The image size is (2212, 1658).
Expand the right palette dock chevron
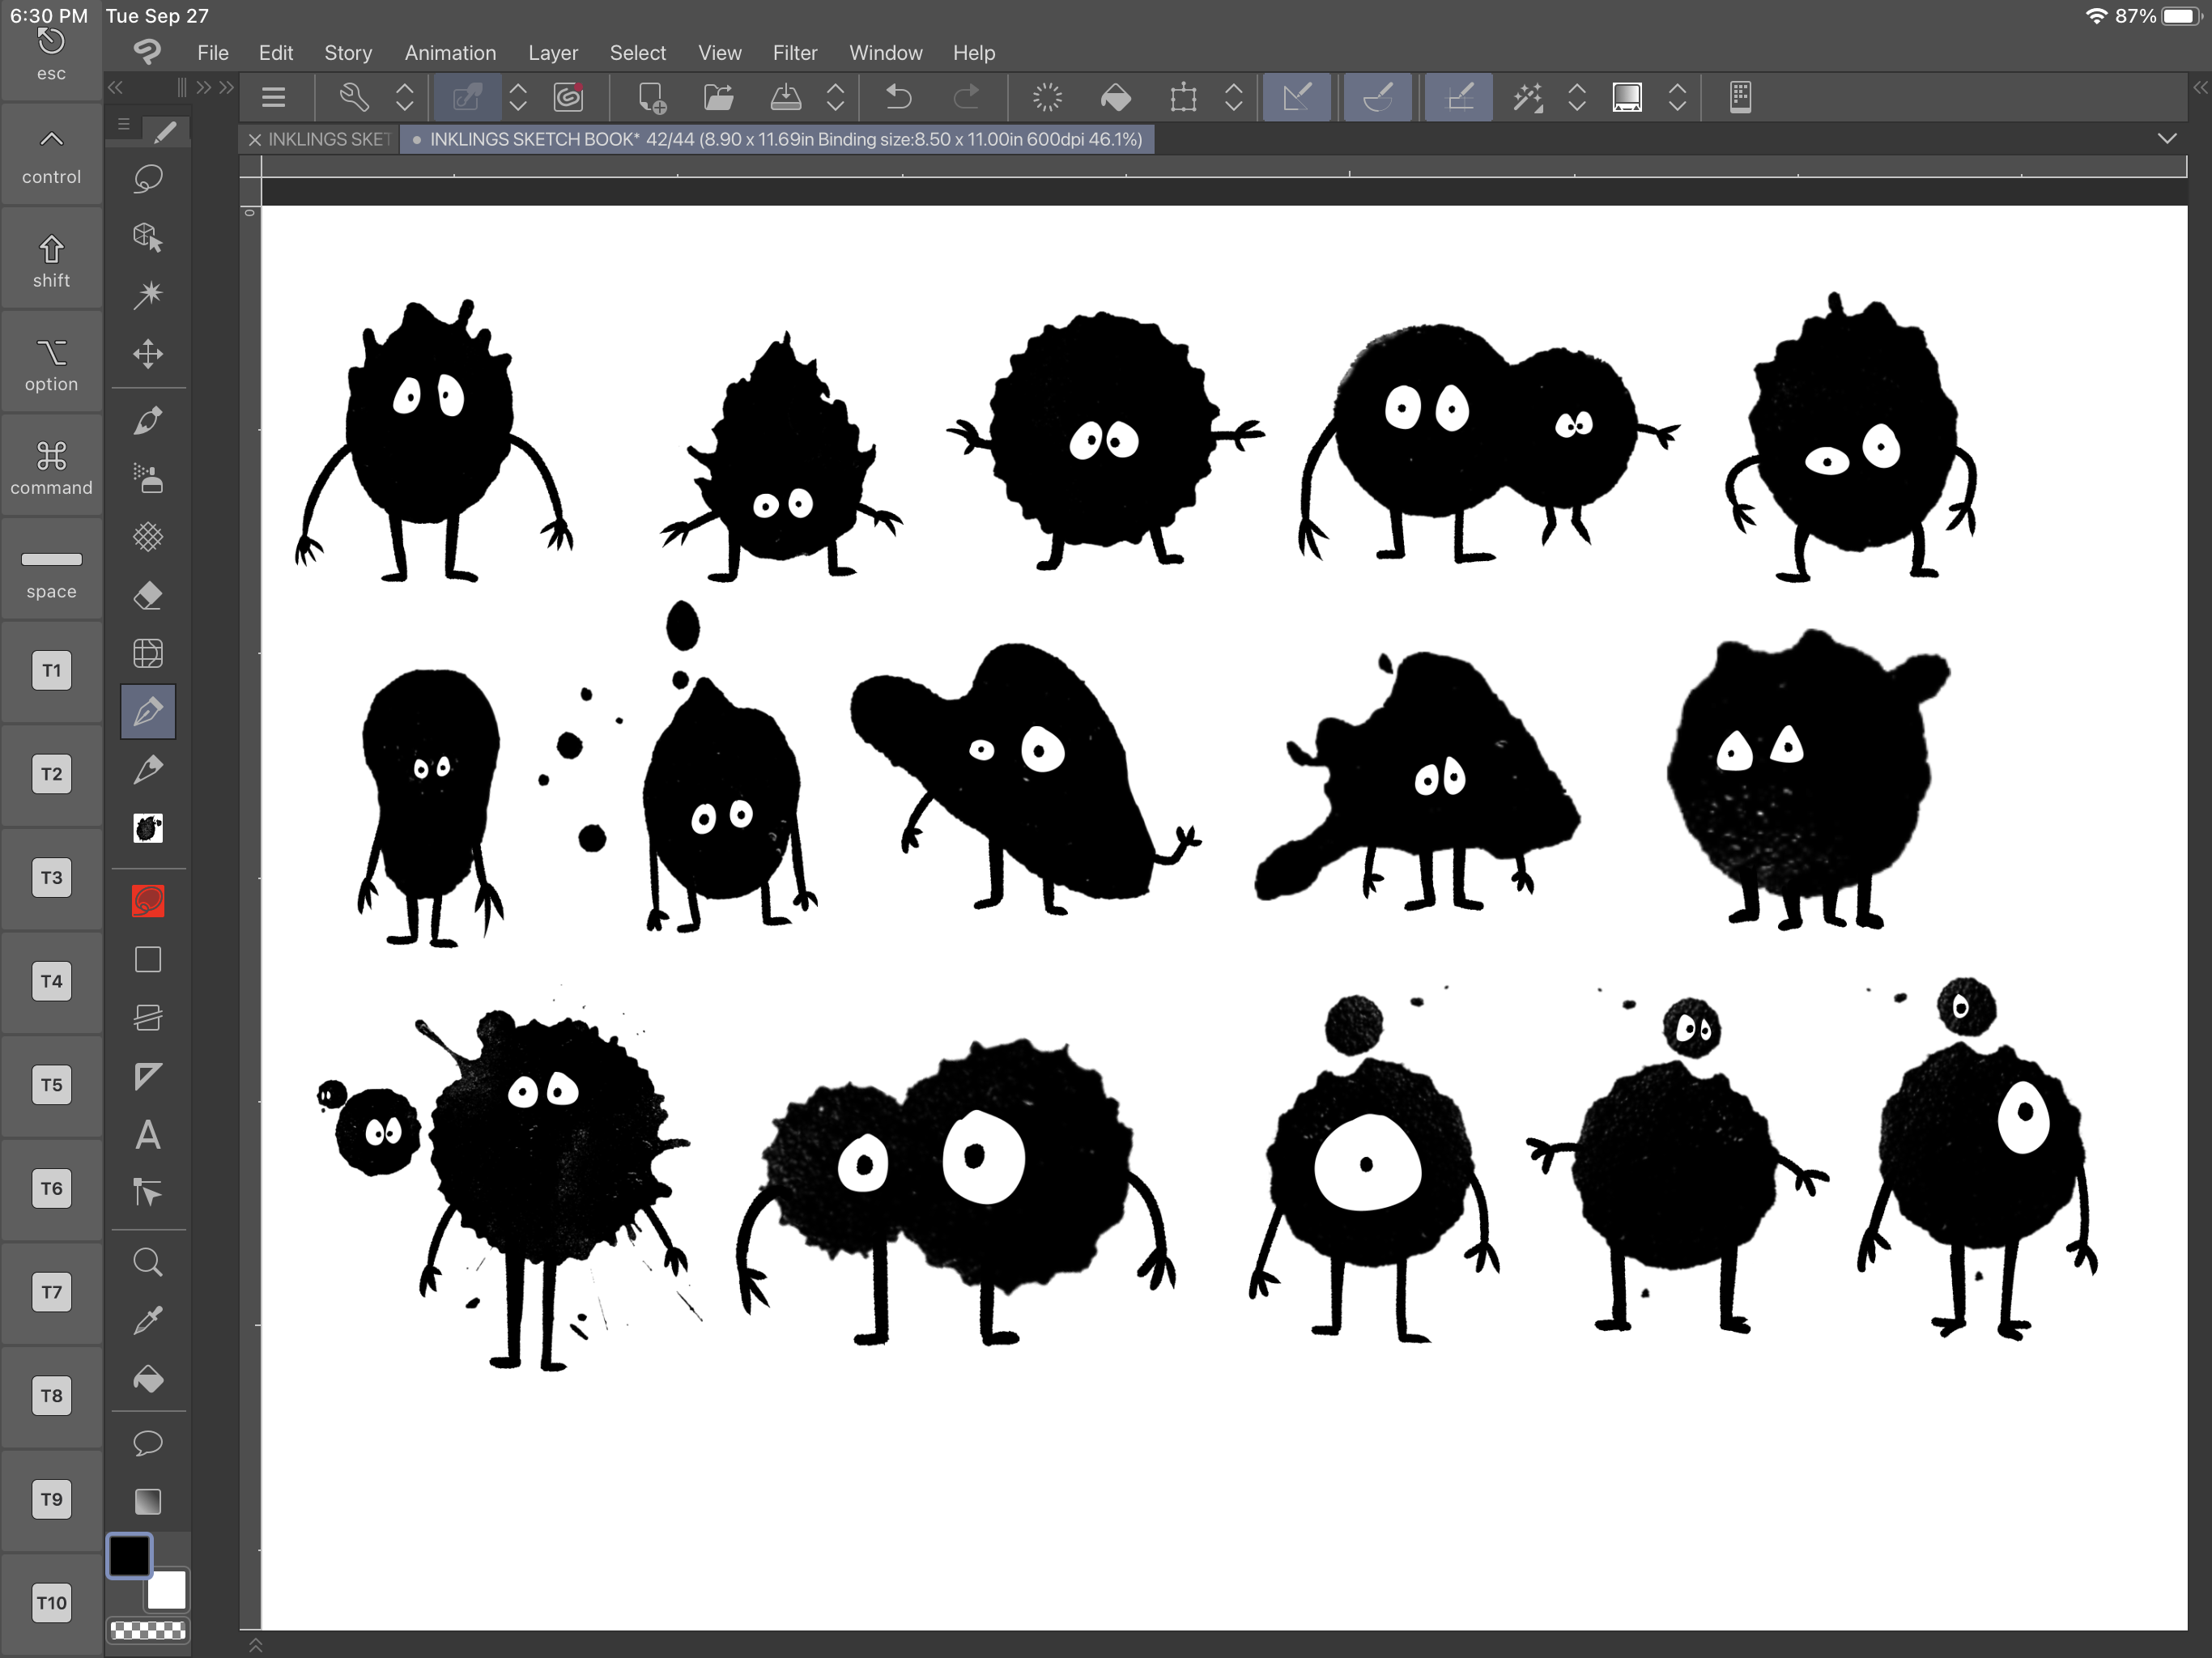pos(2200,88)
